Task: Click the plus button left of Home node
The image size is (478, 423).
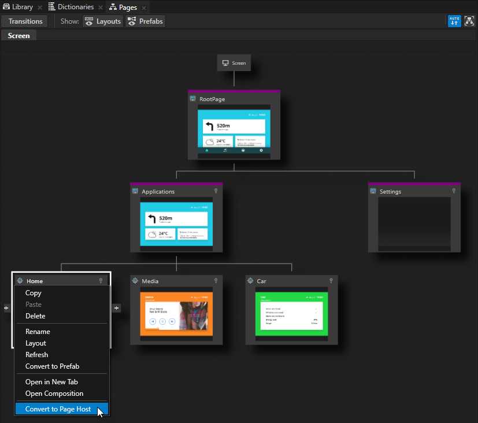Action: coord(6,308)
